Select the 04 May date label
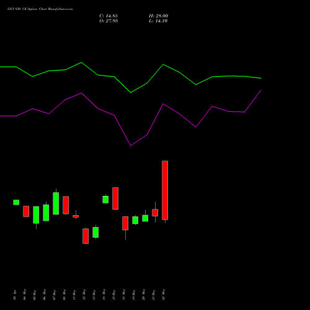Viewport: 310px width, 310px height. (25, 294)
